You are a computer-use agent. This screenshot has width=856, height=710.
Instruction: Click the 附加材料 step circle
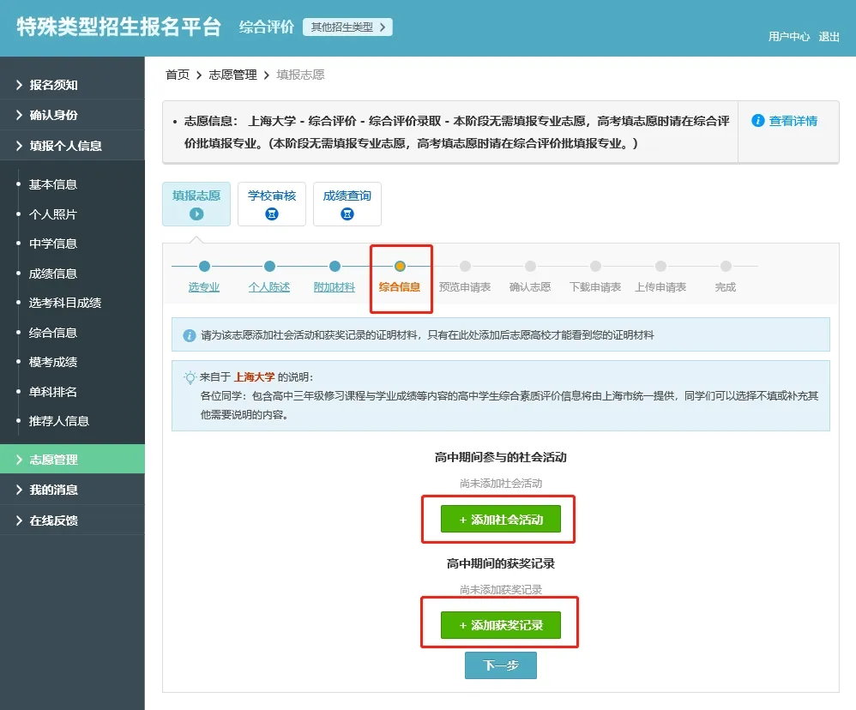335,267
